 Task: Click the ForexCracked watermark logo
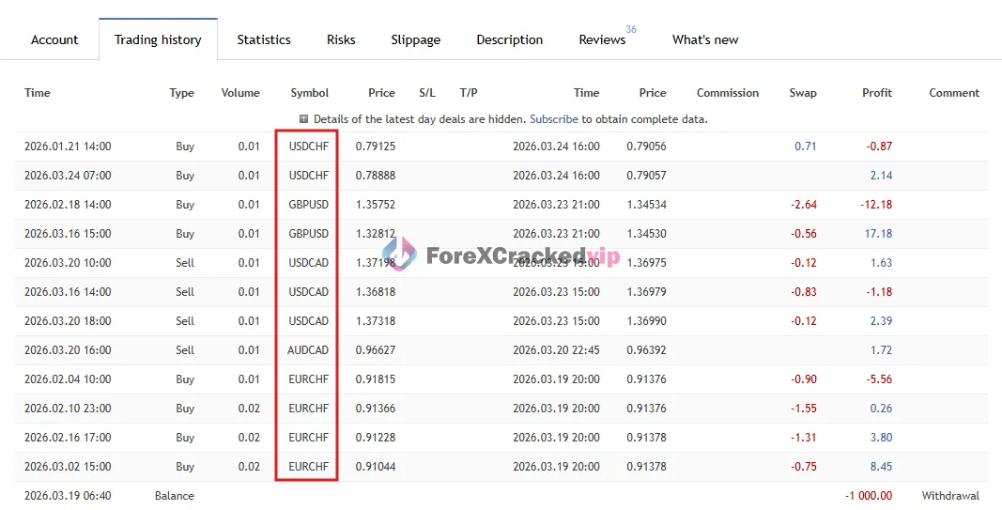(399, 255)
